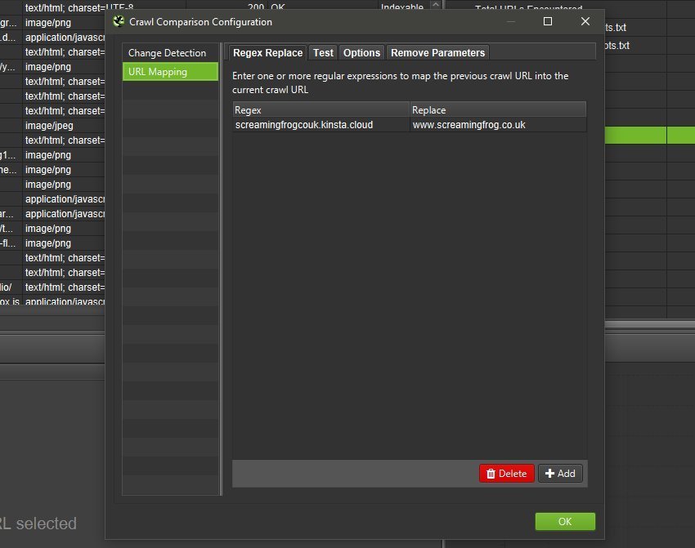Select the screamingfrogcouk.kinsta.cloud regex cell

click(x=321, y=125)
